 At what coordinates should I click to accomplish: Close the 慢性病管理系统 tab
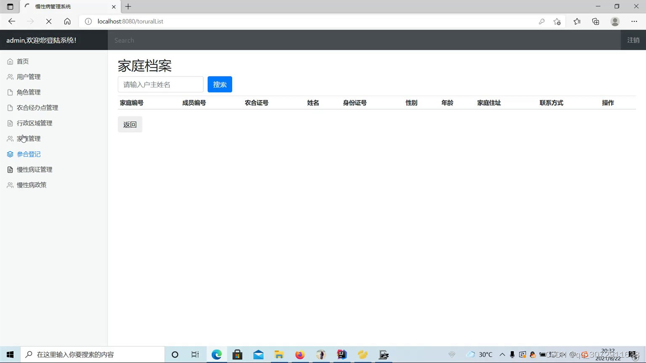pyautogui.click(x=114, y=7)
